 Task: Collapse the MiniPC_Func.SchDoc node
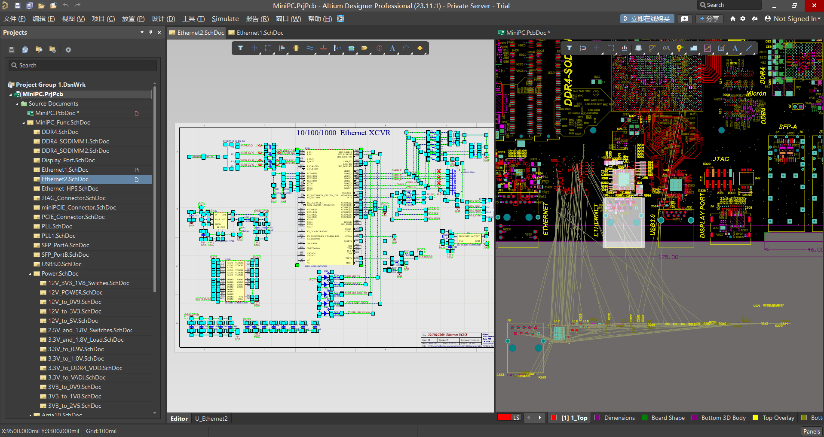click(24, 123)
